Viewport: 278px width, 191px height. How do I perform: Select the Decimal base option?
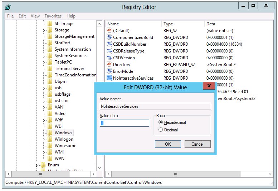[x=161, y=130]
